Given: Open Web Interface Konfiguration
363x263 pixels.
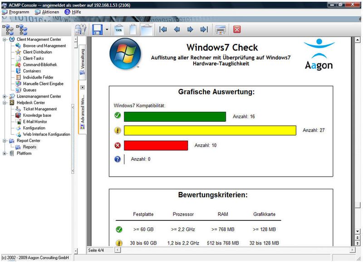Looking at the screenshot, I should pyautogui.click(x=46, y=134).
